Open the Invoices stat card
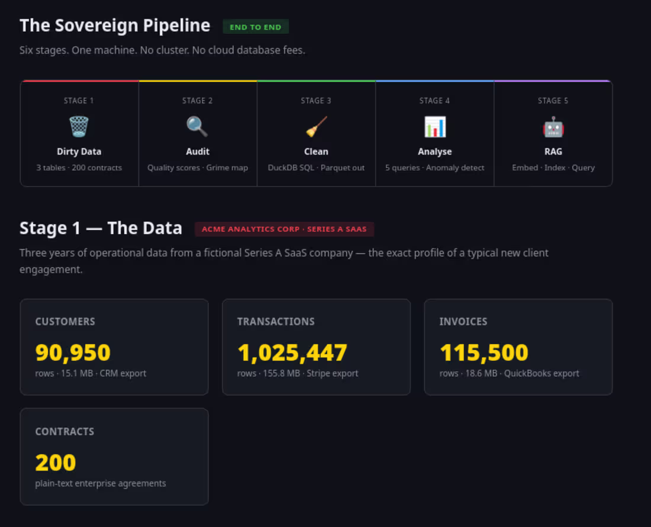The width and height of the screenshot is (651, 527). 518,347
